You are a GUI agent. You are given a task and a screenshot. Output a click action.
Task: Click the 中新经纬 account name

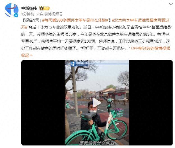29,8
